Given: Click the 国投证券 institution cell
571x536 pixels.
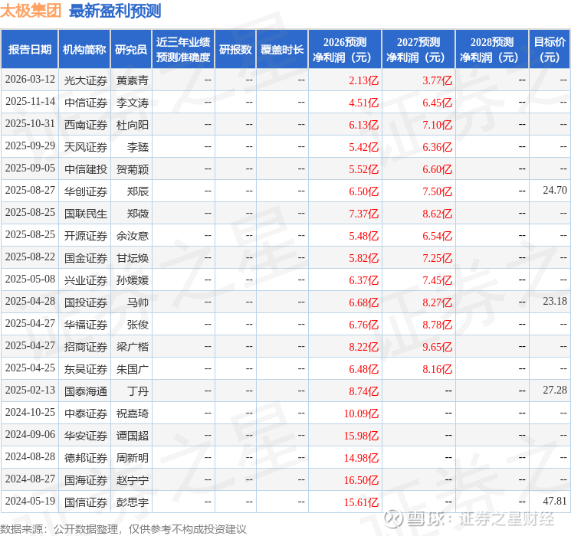Looking at the screenshot, I should [86, 302].
